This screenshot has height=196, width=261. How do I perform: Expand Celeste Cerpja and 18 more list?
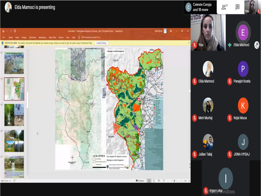tap(200, 8)
